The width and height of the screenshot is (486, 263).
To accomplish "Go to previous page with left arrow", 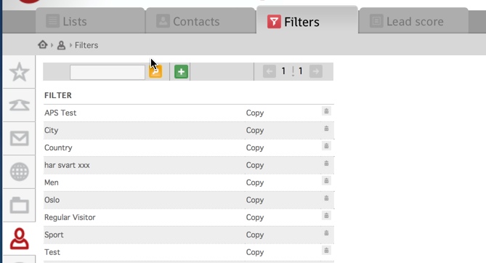I will (270, 71).
